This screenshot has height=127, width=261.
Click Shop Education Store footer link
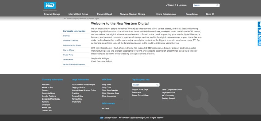(111, 93)
